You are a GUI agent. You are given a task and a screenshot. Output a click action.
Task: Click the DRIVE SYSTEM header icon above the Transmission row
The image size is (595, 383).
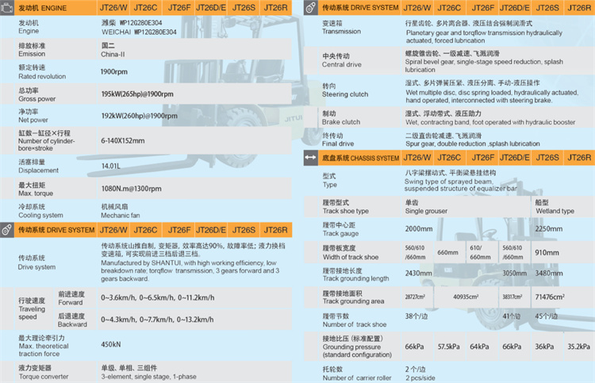311,8
